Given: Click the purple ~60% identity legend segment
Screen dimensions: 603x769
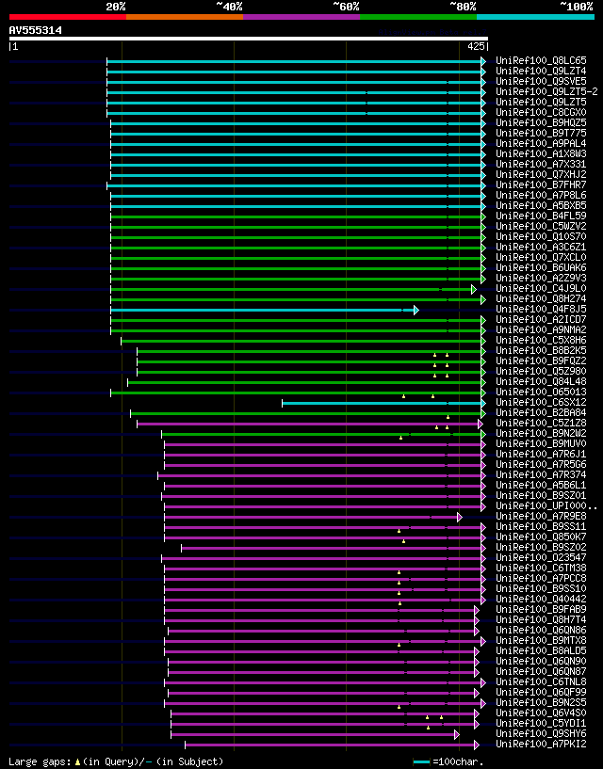Looking at the screenshot, I should coord(301,17).
